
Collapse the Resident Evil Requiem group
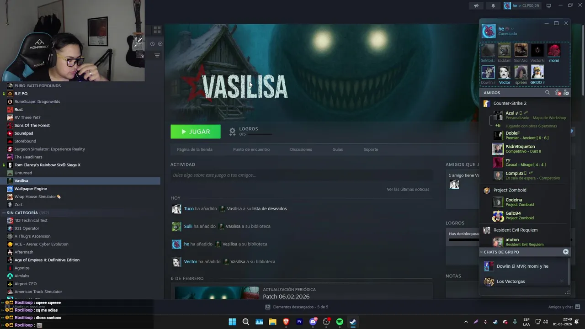click(x=516, y=230)
